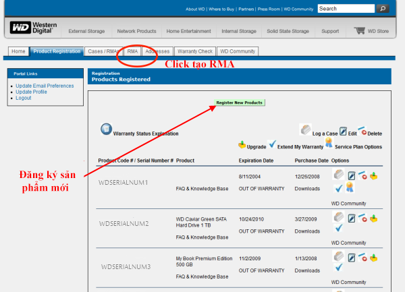Viewport: 405px width, 292px height.
Task: Open About WD link
Action: click(195, 9)
